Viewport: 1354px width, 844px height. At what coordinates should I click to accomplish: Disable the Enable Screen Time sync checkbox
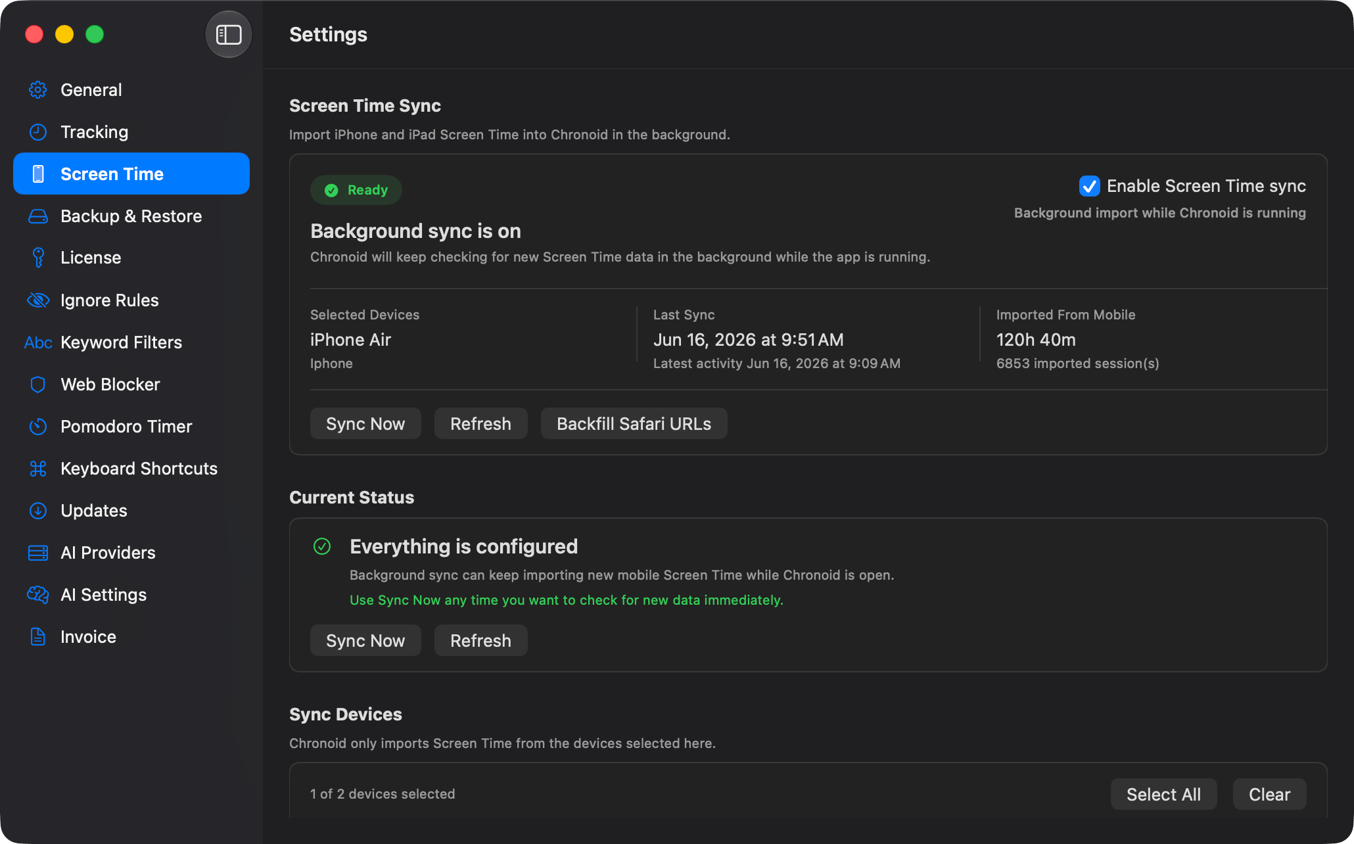point(1089,186)
